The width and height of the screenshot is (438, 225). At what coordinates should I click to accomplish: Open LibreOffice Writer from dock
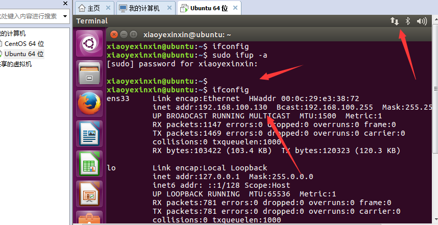pyautogui.click(x=89, y=134)
